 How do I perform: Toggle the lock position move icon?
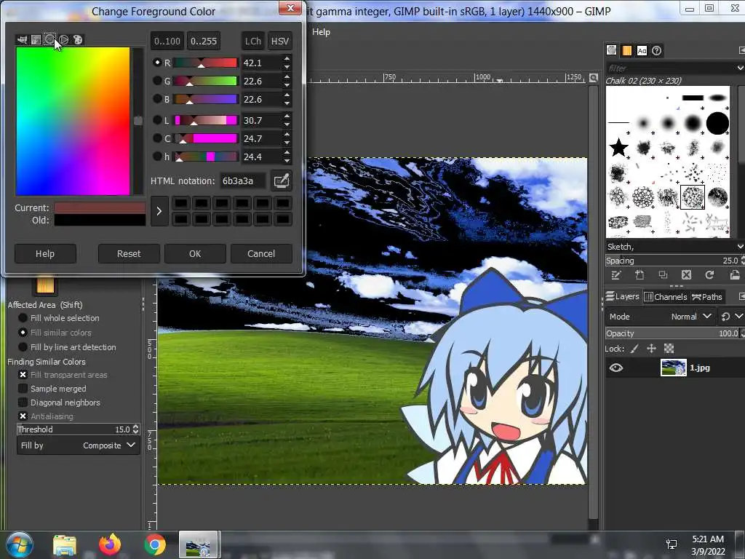[651, 349]
